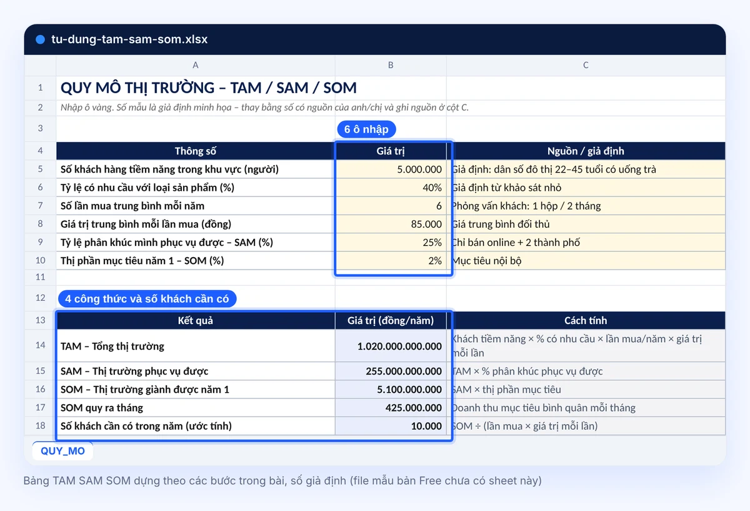Click the 'Thông số' header cell
This screenshot has height=511, width=750.
pos(196,151)
